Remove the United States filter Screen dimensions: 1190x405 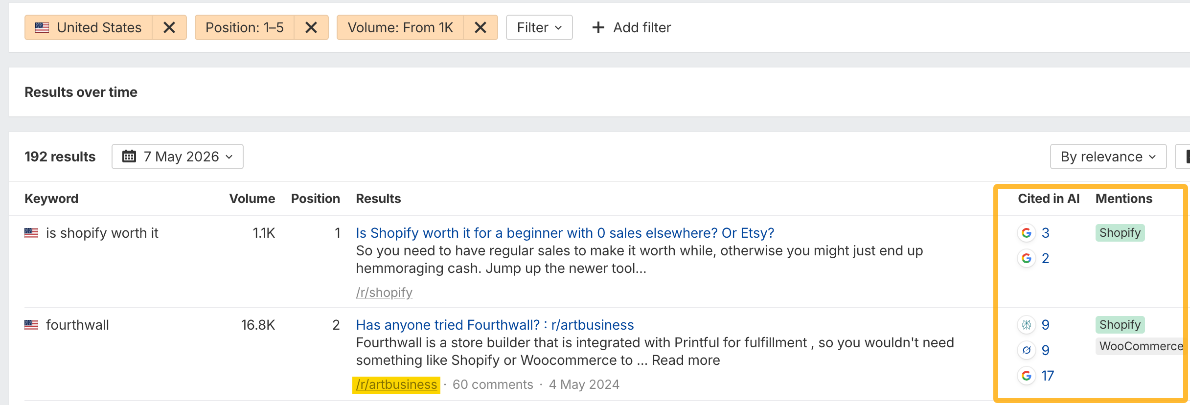pos(169,27)
